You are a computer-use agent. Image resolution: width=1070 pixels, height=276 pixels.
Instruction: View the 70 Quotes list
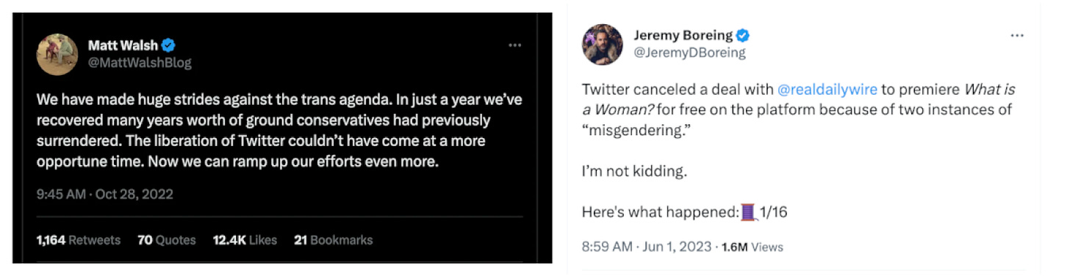(x=167, y=240)
